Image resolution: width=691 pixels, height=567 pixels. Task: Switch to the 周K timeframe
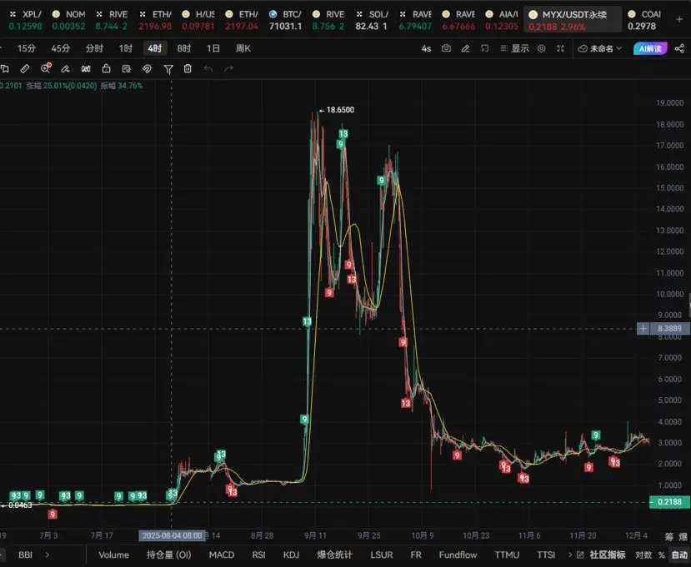(x=243, y=48)
